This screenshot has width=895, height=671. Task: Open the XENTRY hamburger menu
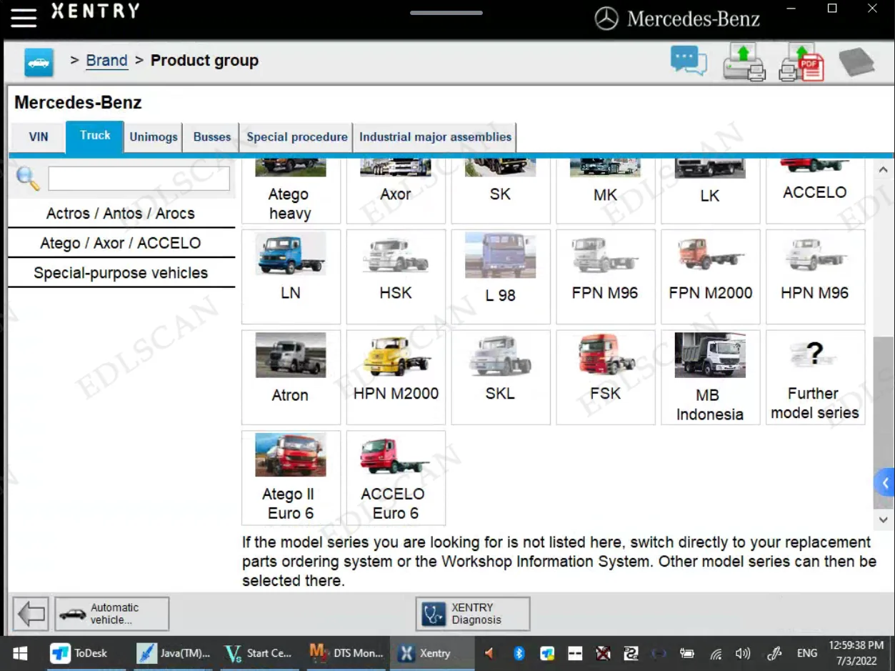tap(23, 17)
